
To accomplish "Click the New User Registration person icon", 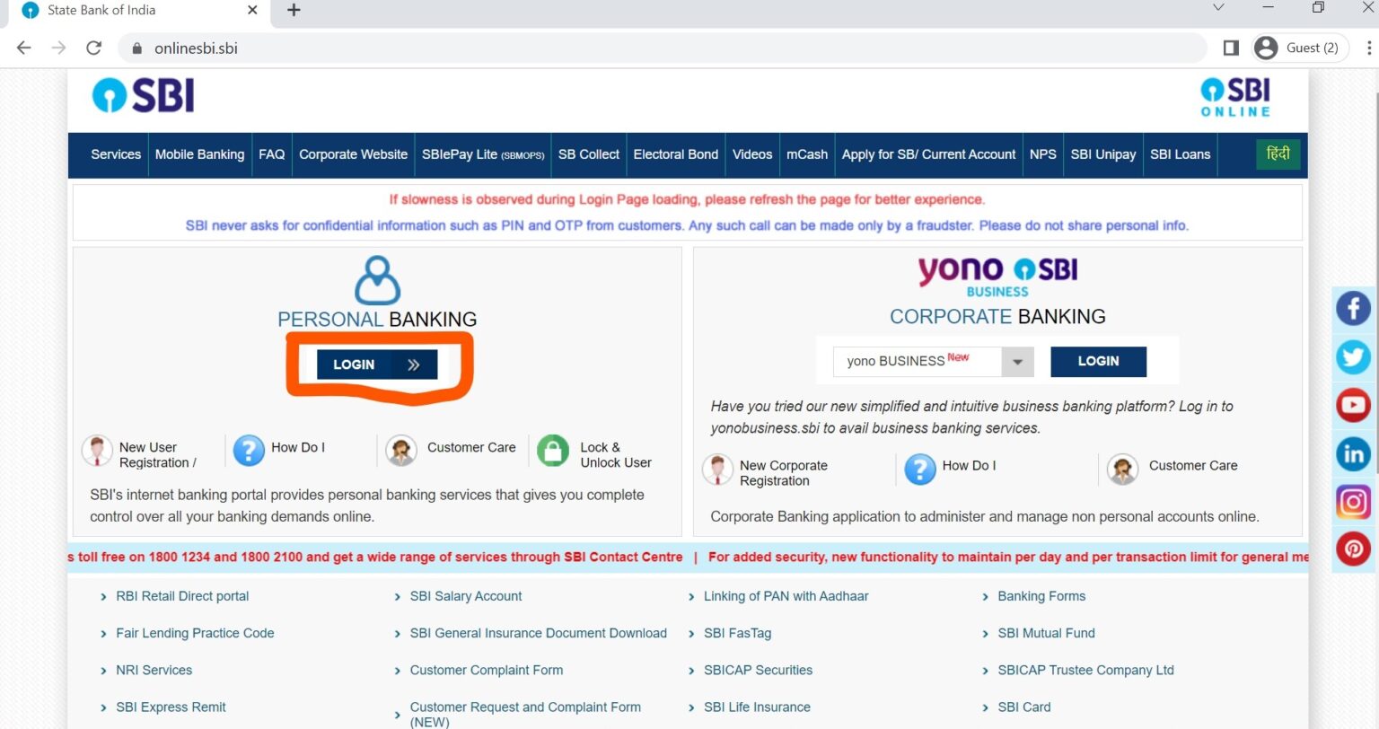I will pyautogui.click(x=97, y=450).
